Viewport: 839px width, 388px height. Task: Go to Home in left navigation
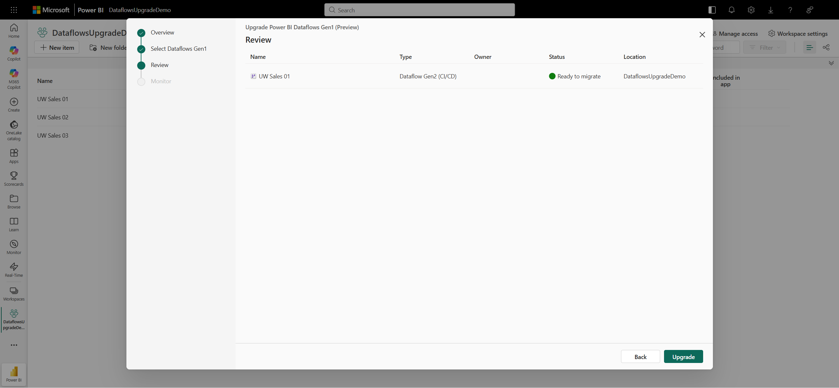coord(14,31)
